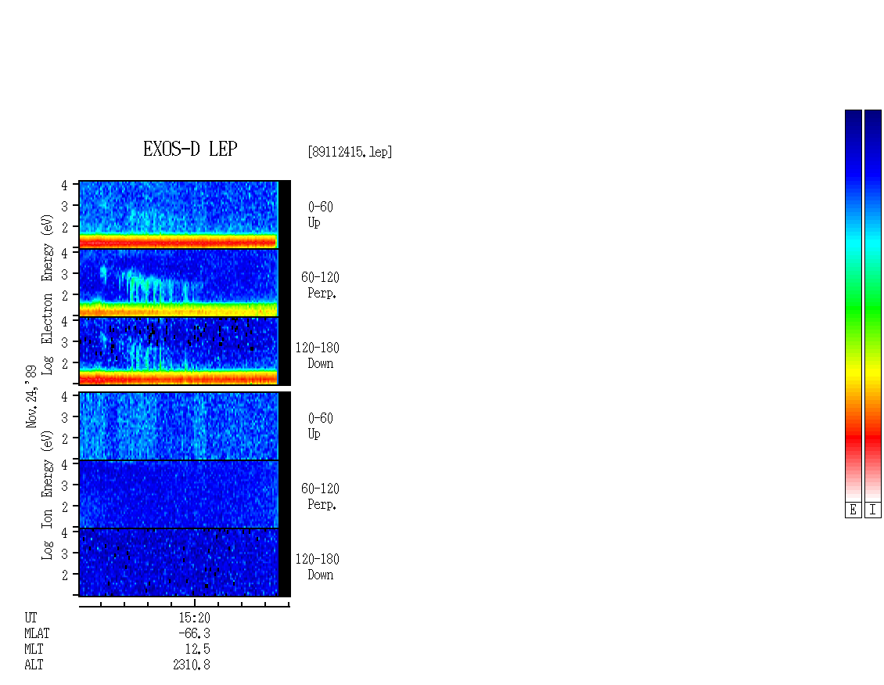Click the electron 0-60 Up pitch angle label

tap(320, 215)
